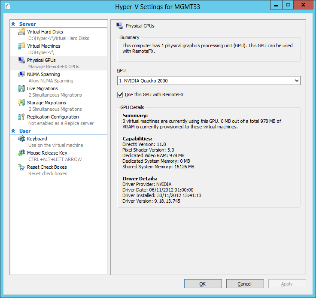Click 'Driver Version: 9.18.13.745' line

tap(151, 201)
